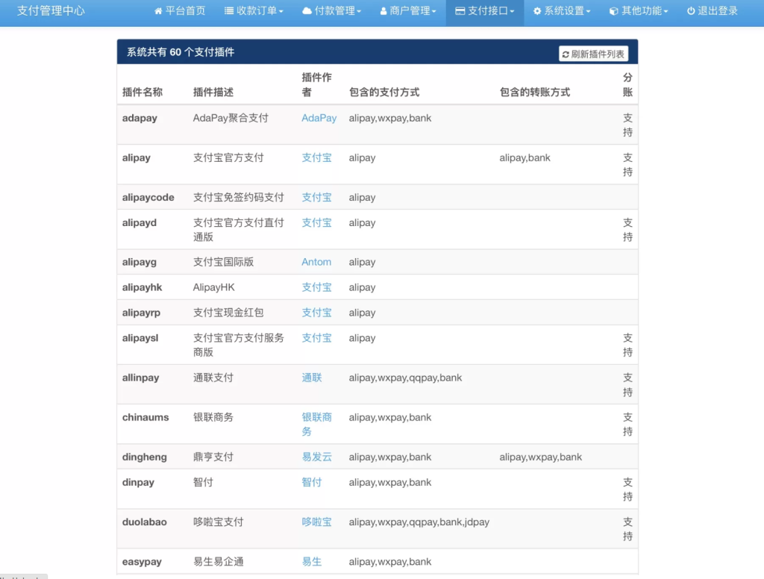
Task: Click the 插件名称 column header
Action: (143, 92)
